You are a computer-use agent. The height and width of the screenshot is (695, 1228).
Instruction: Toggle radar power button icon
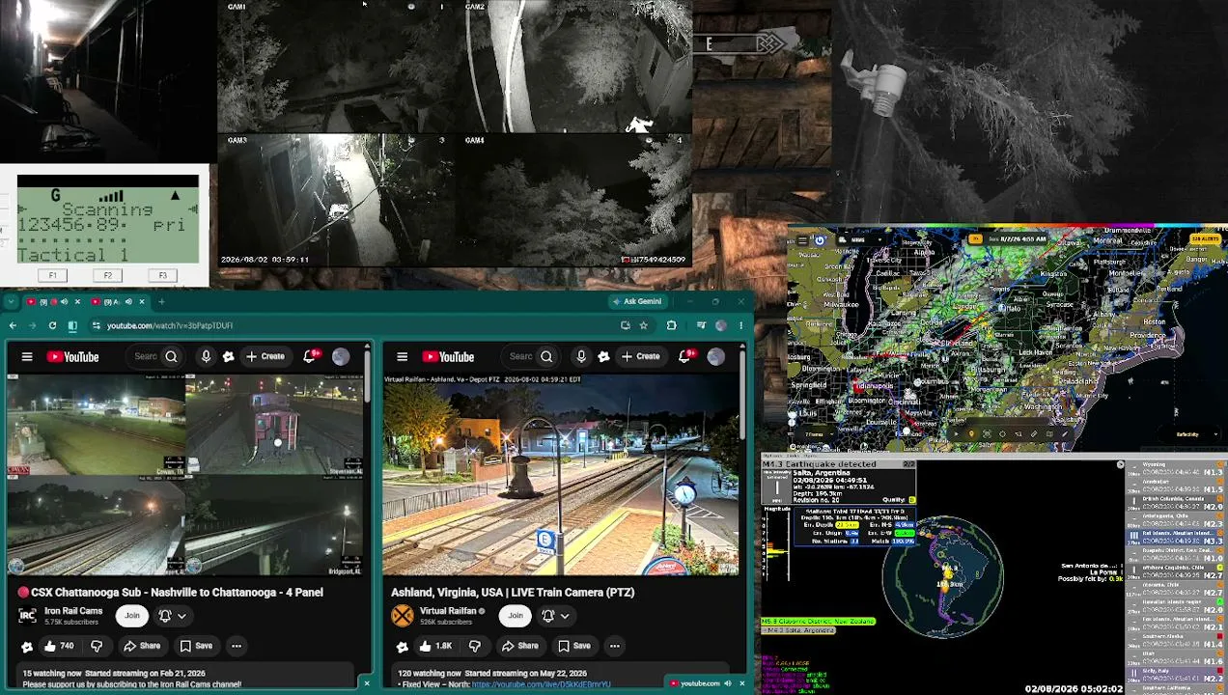click(820, 240)
